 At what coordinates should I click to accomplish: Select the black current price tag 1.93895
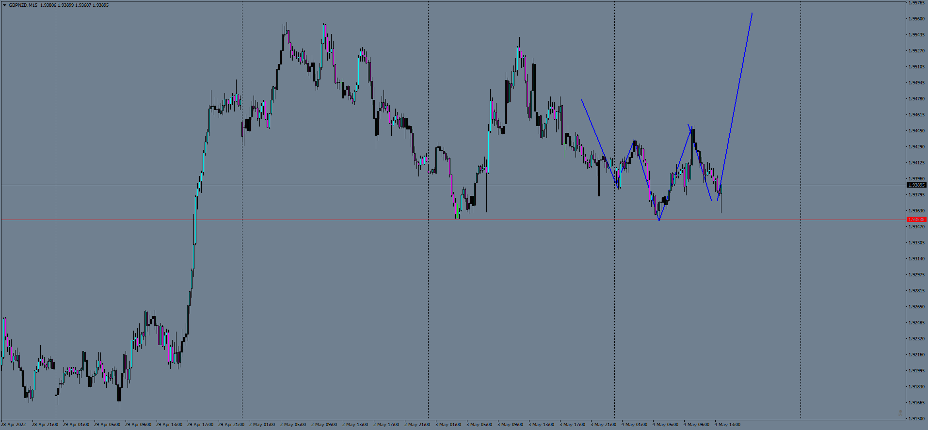tap(916, 185)
